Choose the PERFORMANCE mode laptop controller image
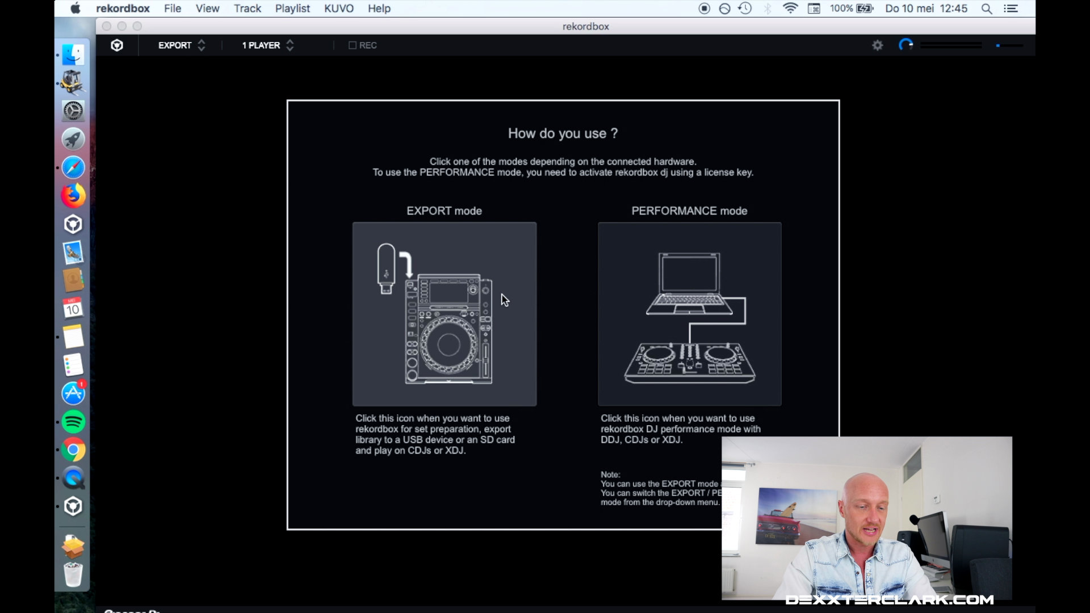Image resolution: width=1090 pixels, height=613 pixels. coord(689,314)
